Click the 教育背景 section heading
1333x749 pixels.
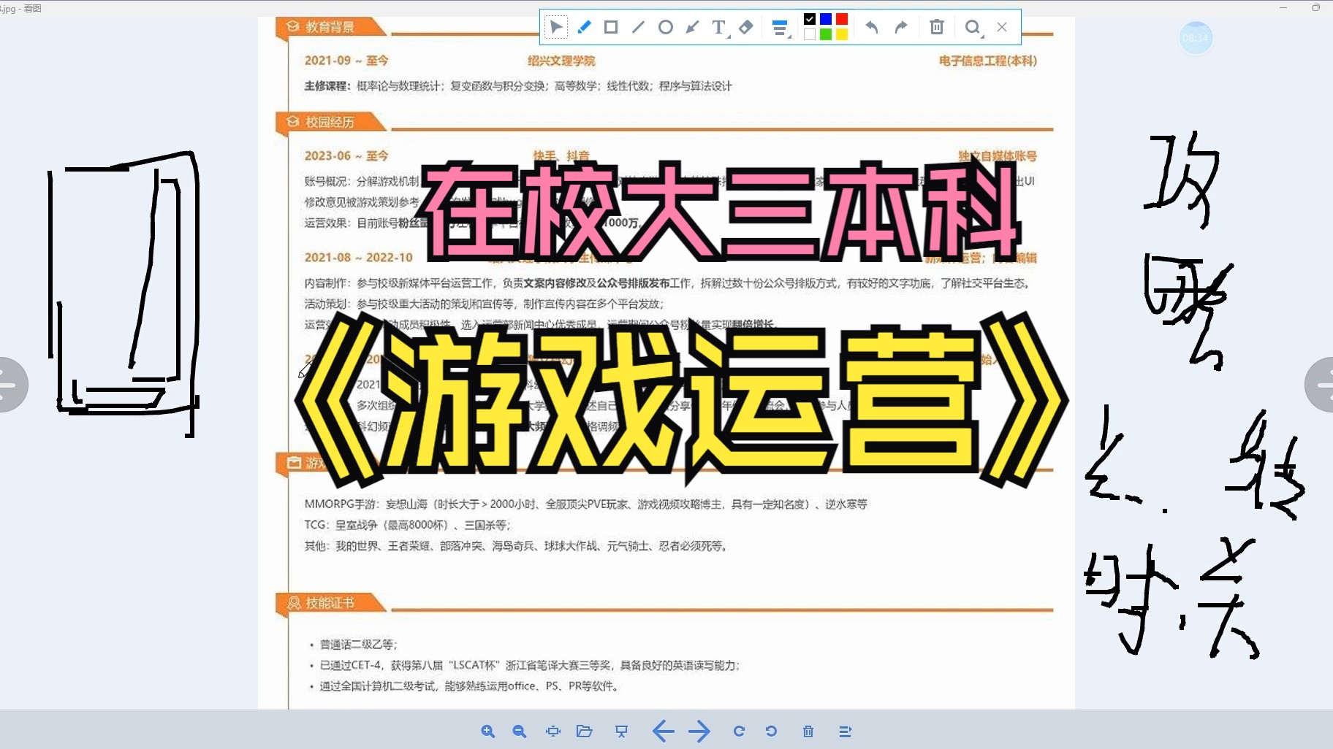click(x=330, y=27)
